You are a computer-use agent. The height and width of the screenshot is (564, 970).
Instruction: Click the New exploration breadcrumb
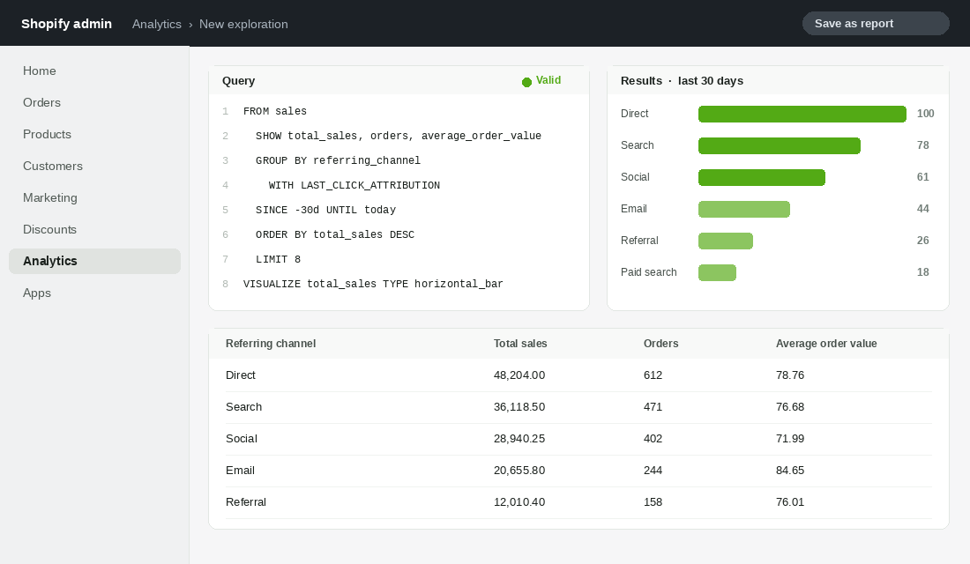[x=243, y=24]
